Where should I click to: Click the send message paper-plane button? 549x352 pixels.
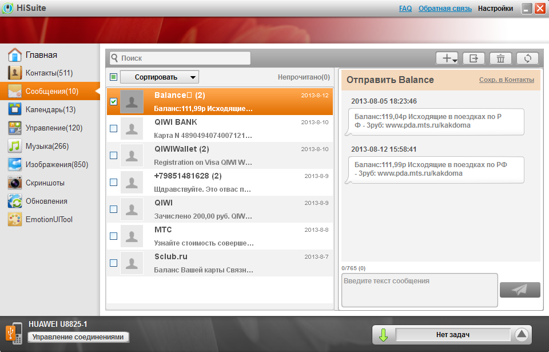click(520, 290)
